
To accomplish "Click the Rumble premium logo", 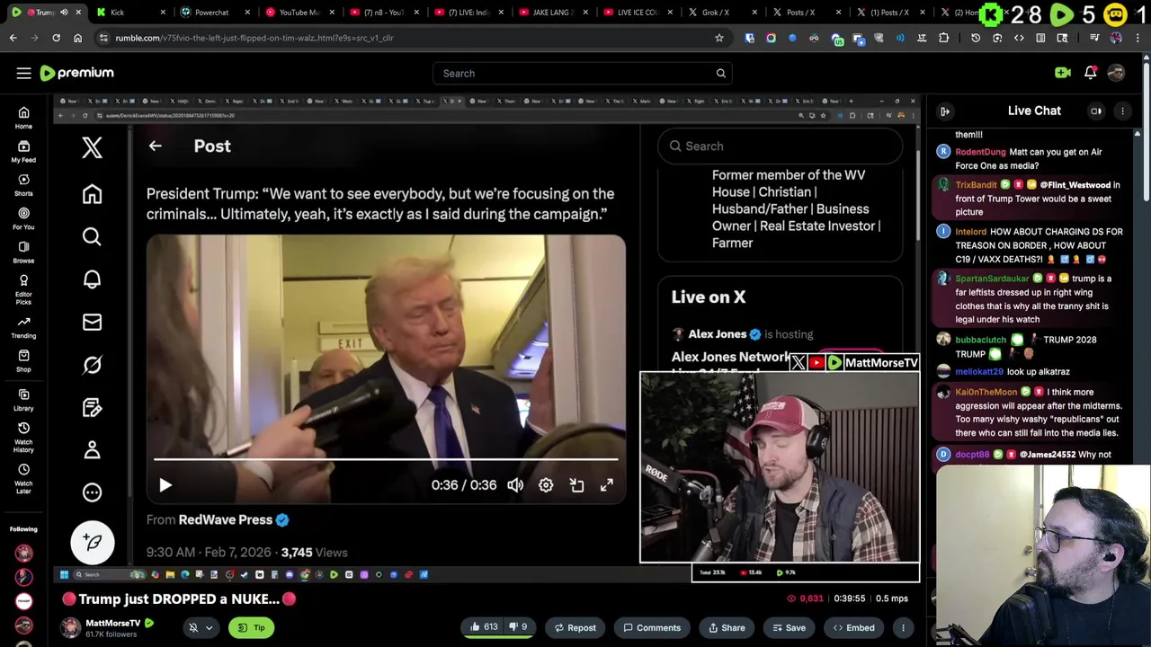I will tap(77, 73).
